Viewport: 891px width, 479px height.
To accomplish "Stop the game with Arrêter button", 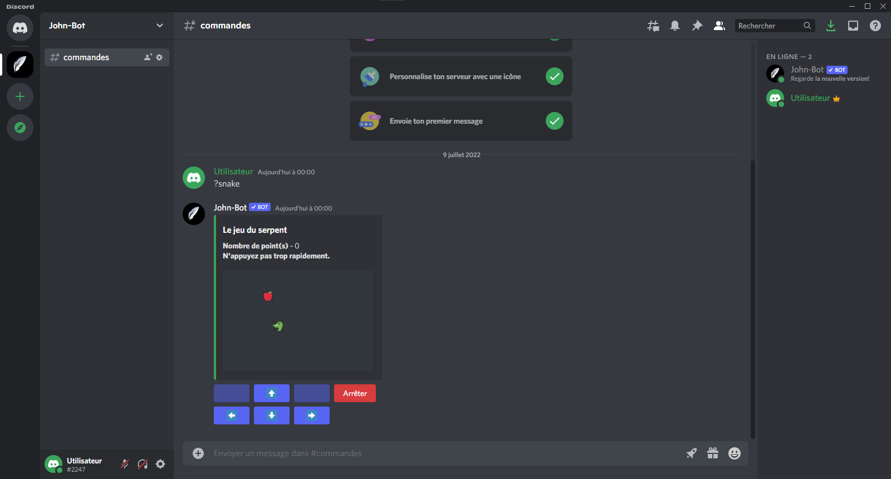I will [x=355, y=393].
